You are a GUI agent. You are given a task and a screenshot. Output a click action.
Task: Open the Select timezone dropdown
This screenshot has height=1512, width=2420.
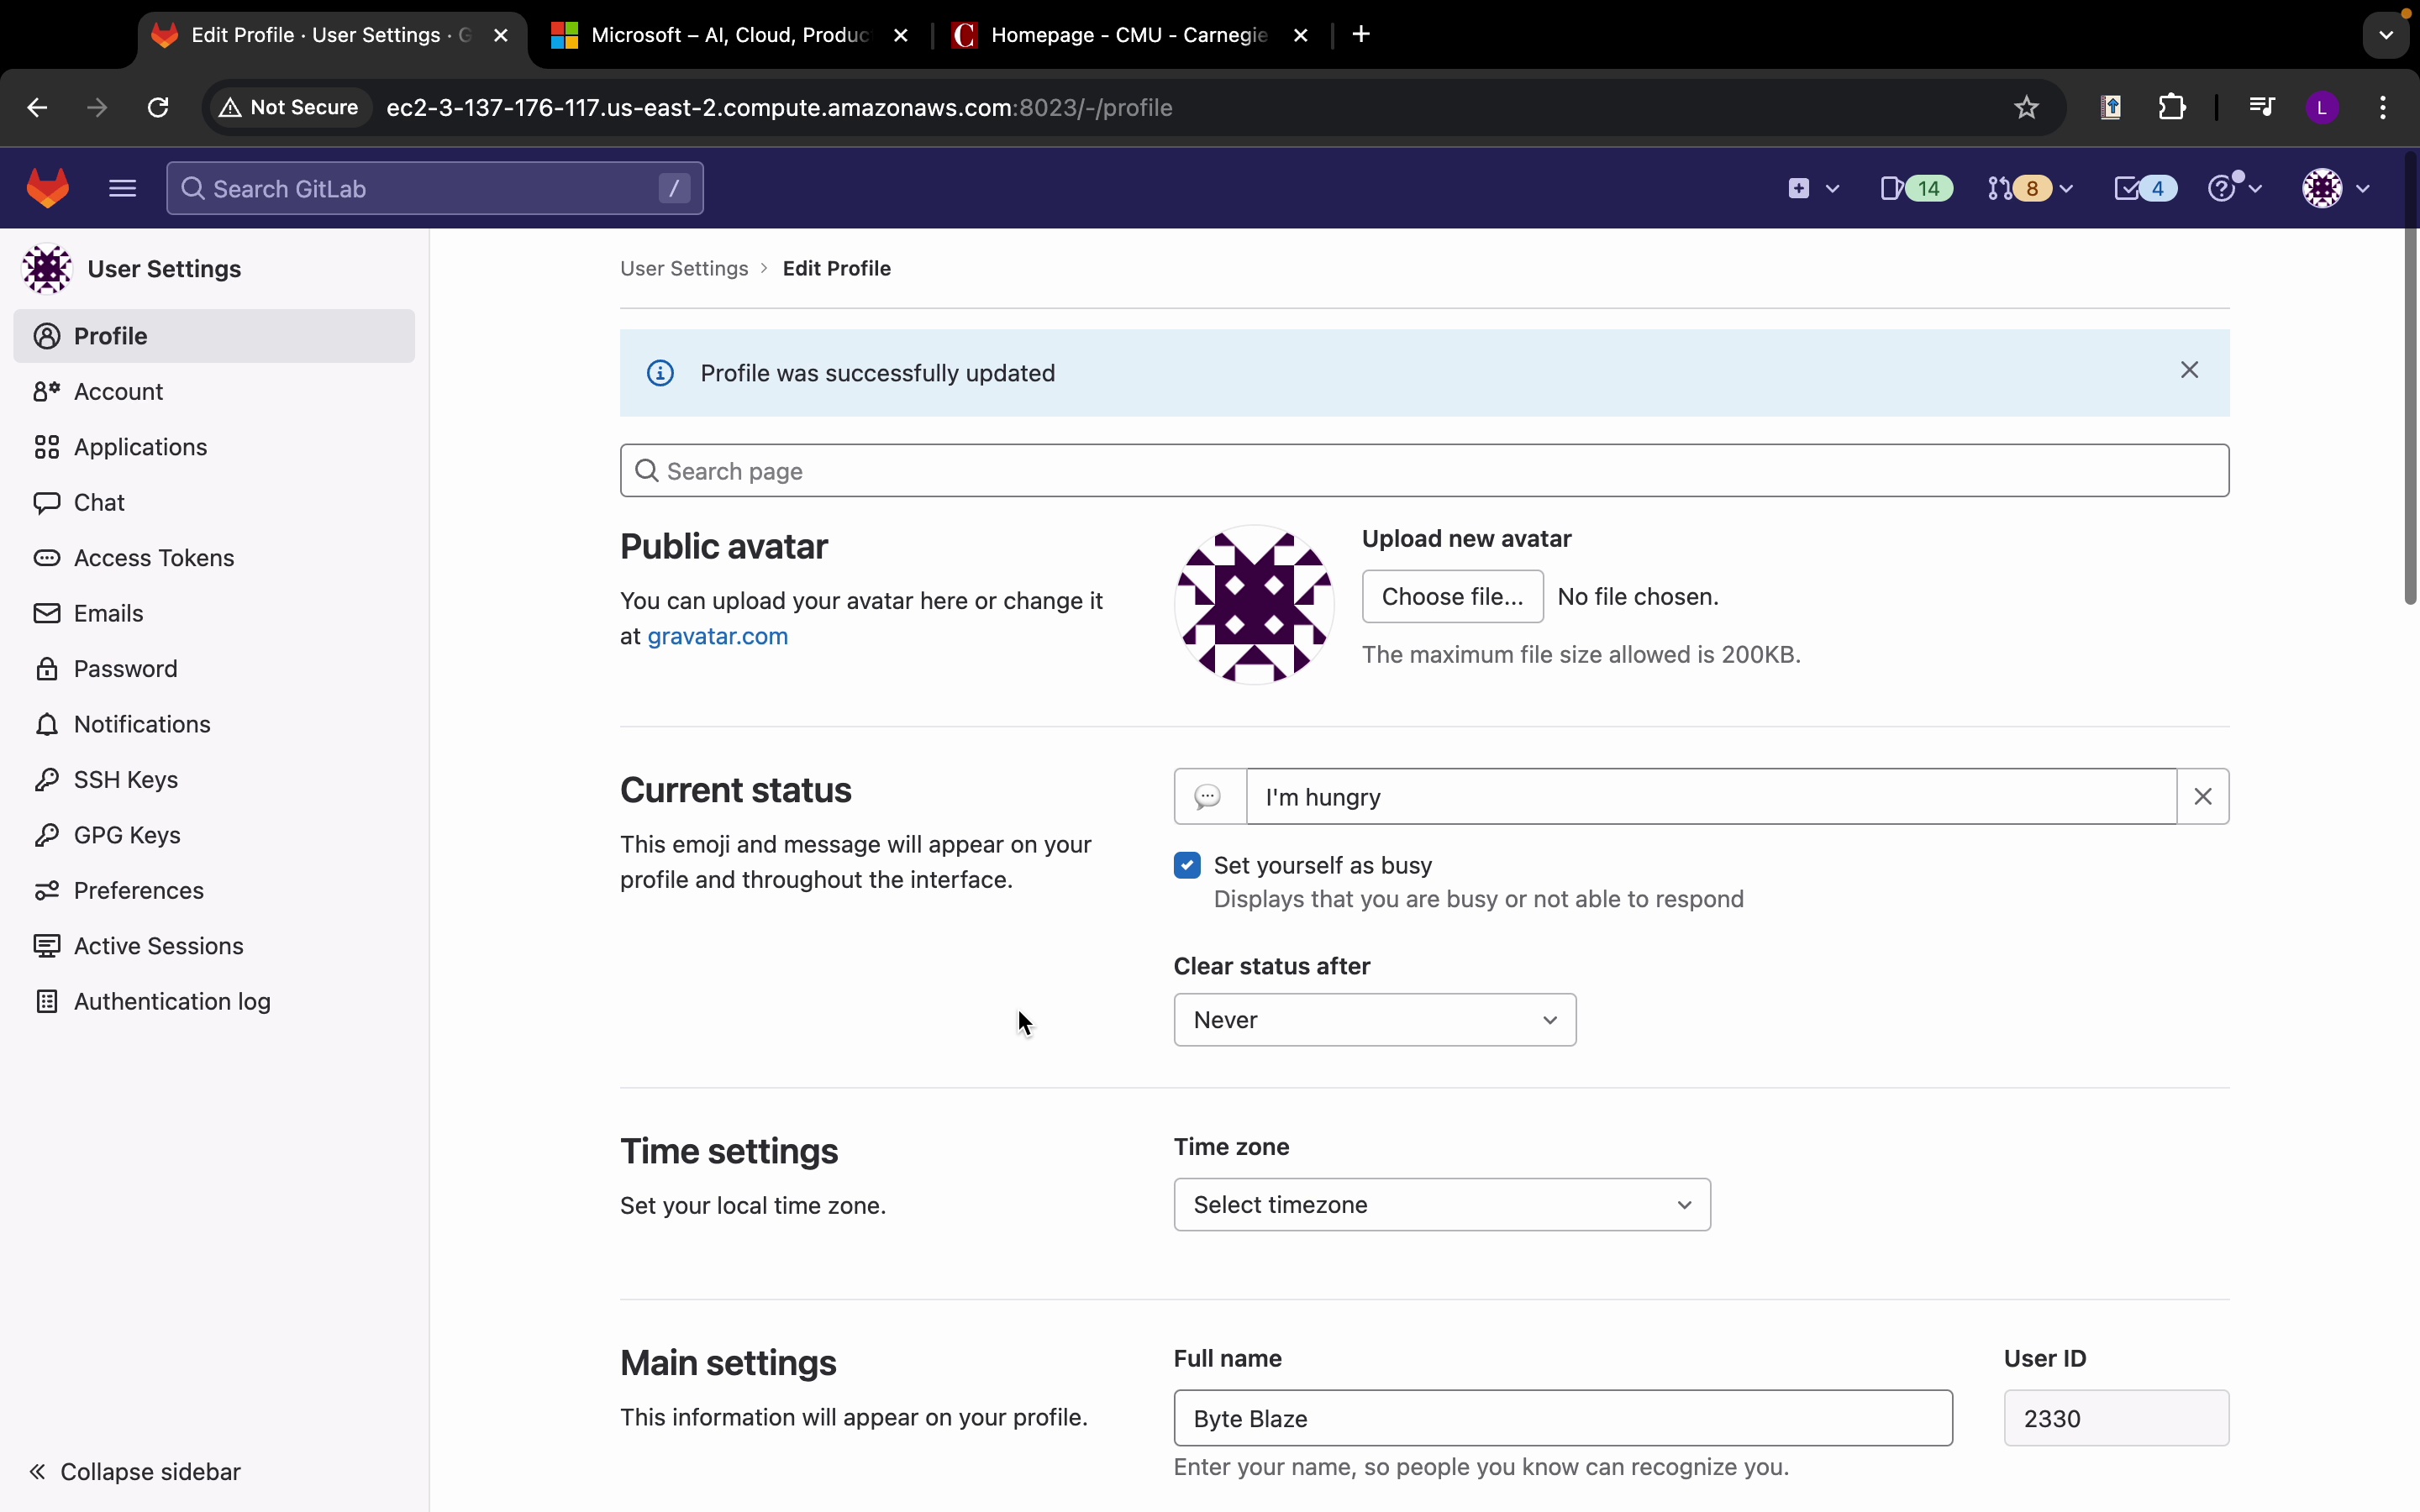pos(1441,1205)
